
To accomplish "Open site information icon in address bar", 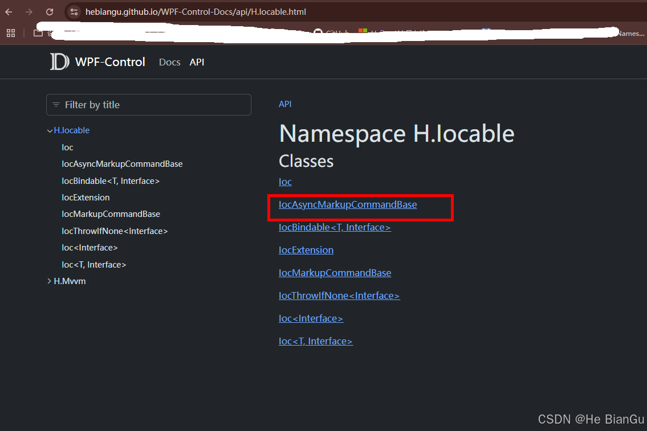I will (74, 12).
